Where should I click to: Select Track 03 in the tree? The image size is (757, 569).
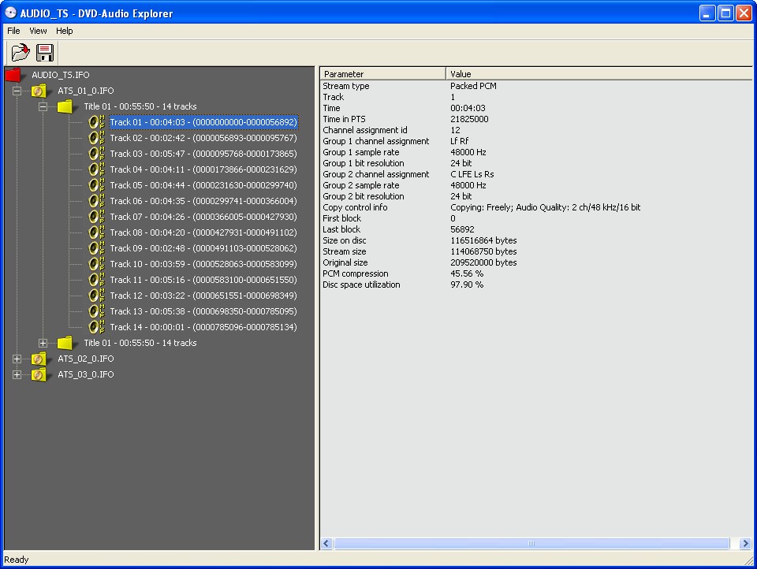(203, 154)
